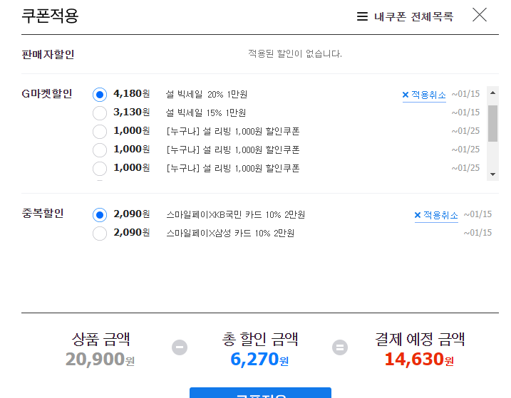Select the first 설 리빙 1,000원 할인쿠폰
511x398 pixels.
(x=100, y=132)
